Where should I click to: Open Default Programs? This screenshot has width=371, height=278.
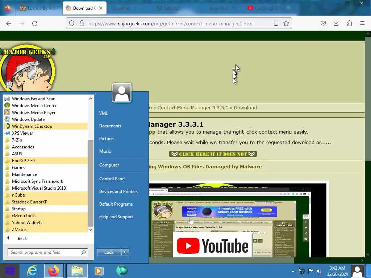click(116, 204)
